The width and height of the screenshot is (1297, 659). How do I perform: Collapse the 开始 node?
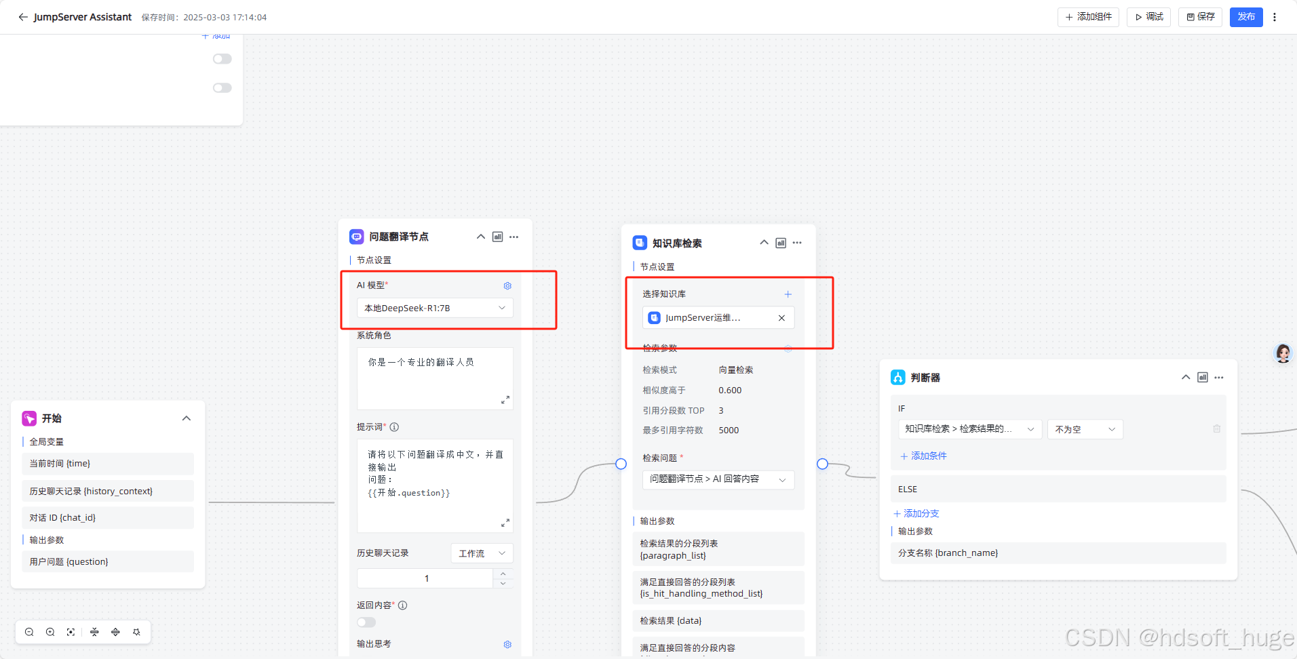[x=187, y=418]
